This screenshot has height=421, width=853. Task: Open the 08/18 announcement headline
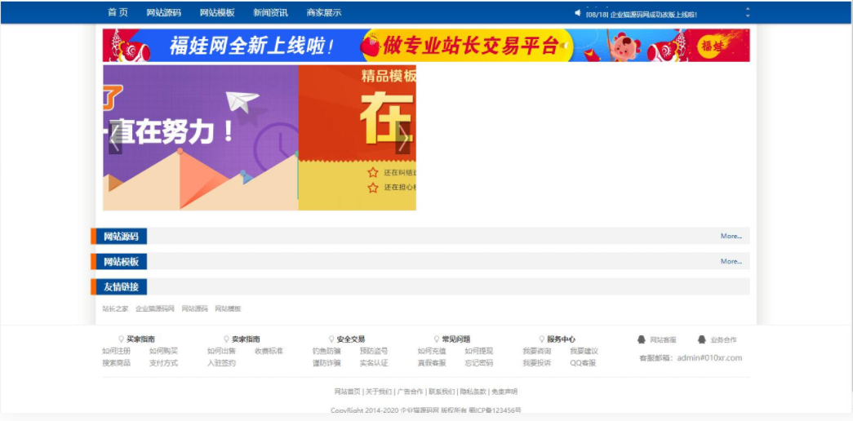[x=641, y=15]
